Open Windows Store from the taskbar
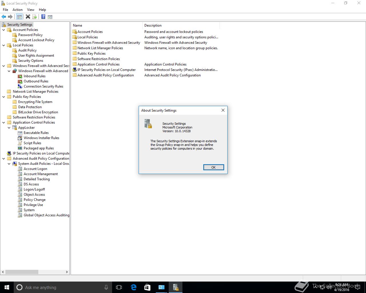Viewport: 366px width, 293px height. point(147,287)
